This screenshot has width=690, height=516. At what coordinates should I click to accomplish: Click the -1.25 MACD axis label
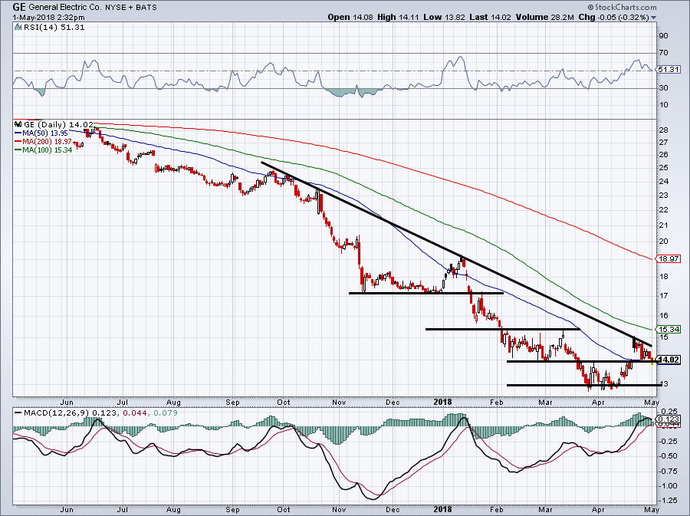669,501
